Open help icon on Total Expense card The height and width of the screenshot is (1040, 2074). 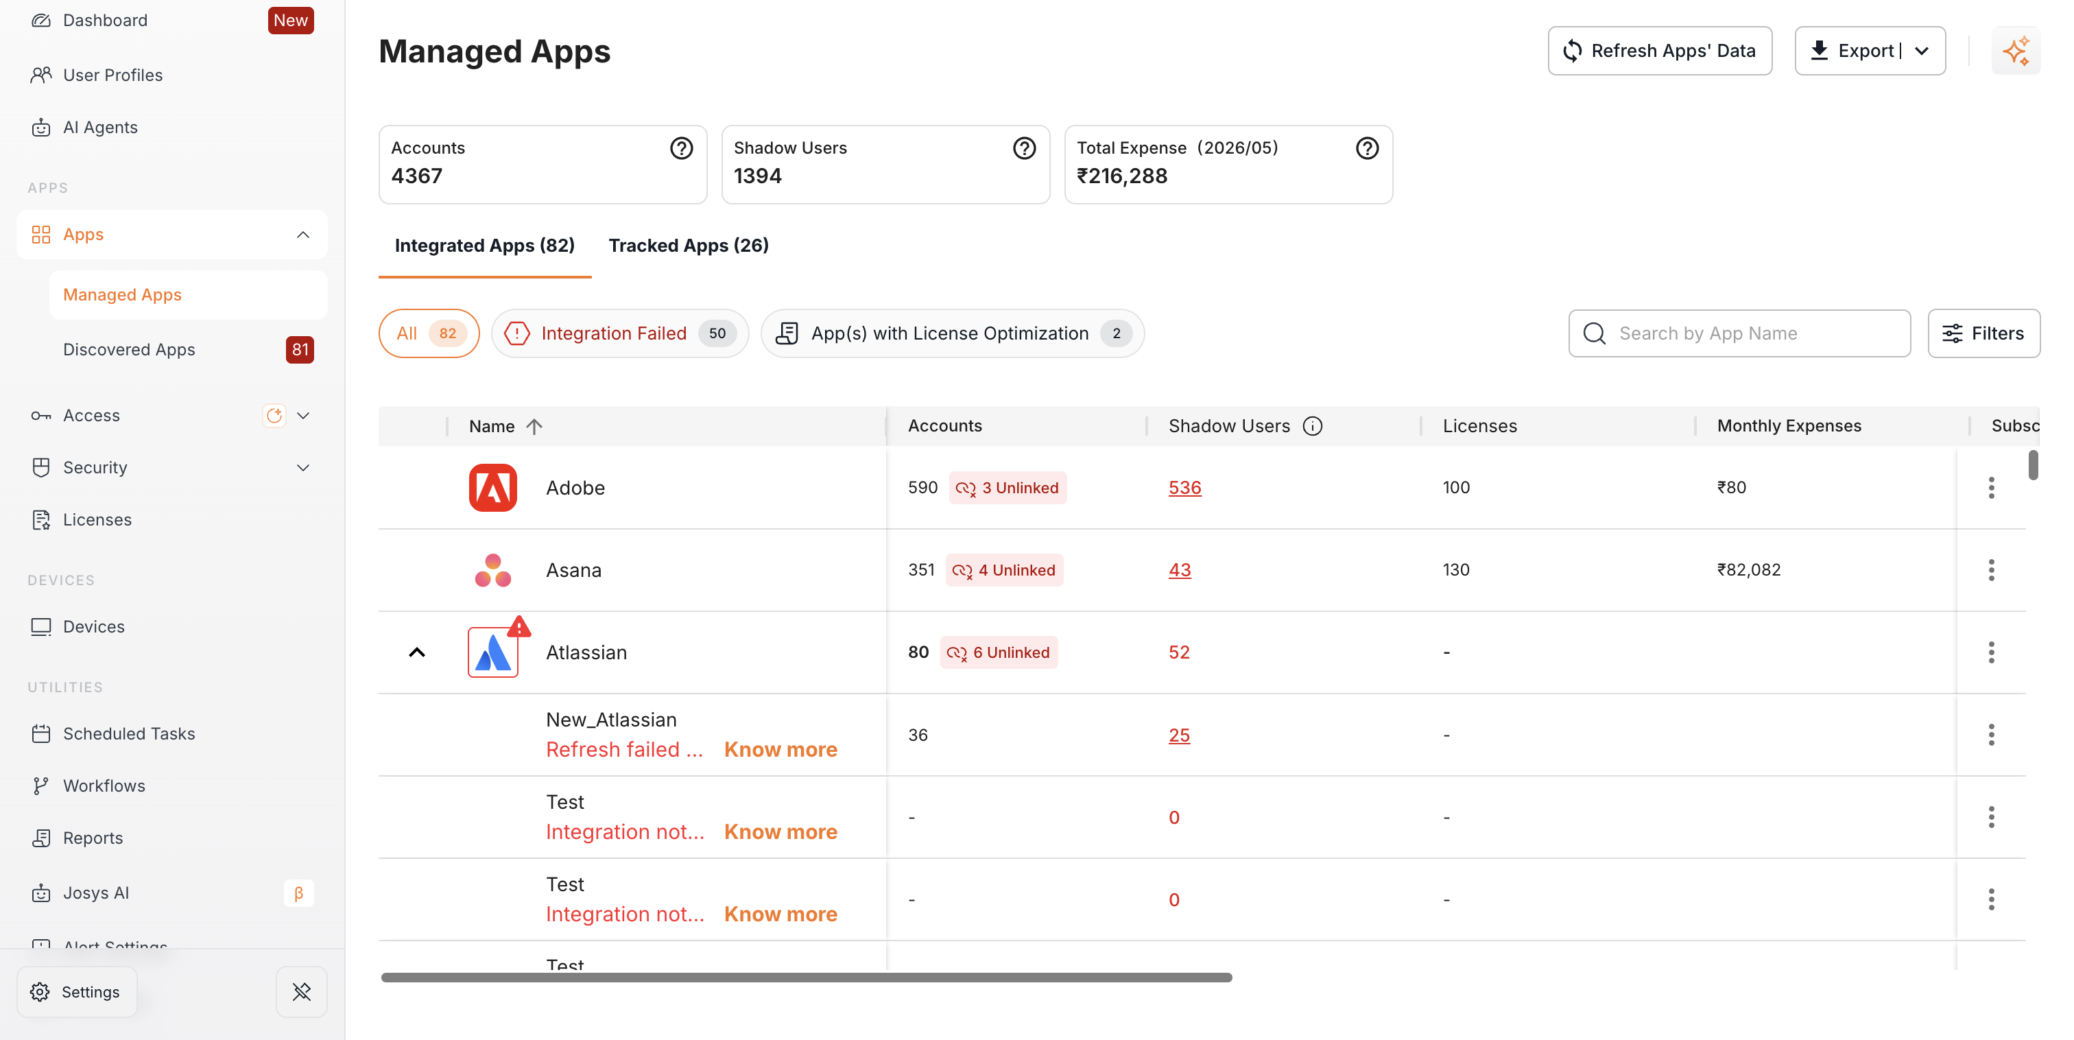(1368, 148)
